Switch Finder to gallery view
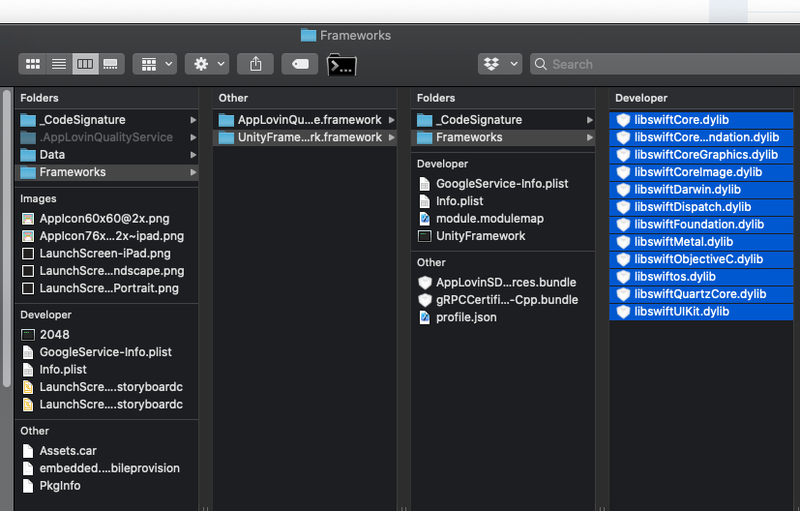This screenshot has height=511, width=800. (x=111, y=64)
